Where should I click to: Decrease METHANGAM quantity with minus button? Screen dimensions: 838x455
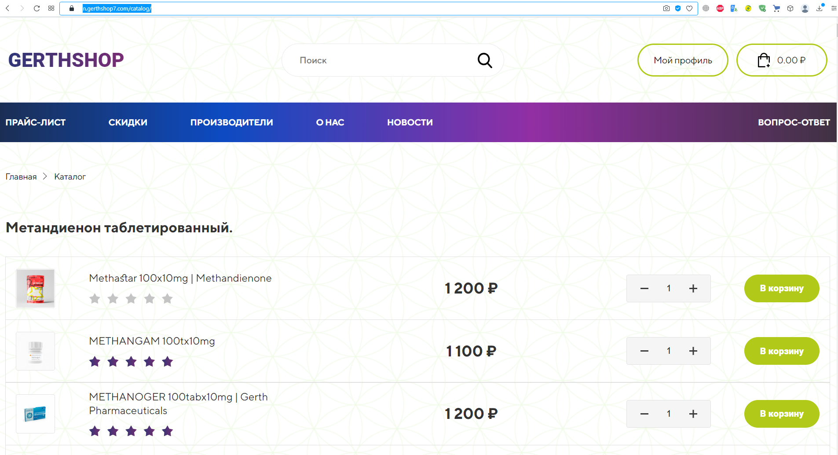pos(644,351)
